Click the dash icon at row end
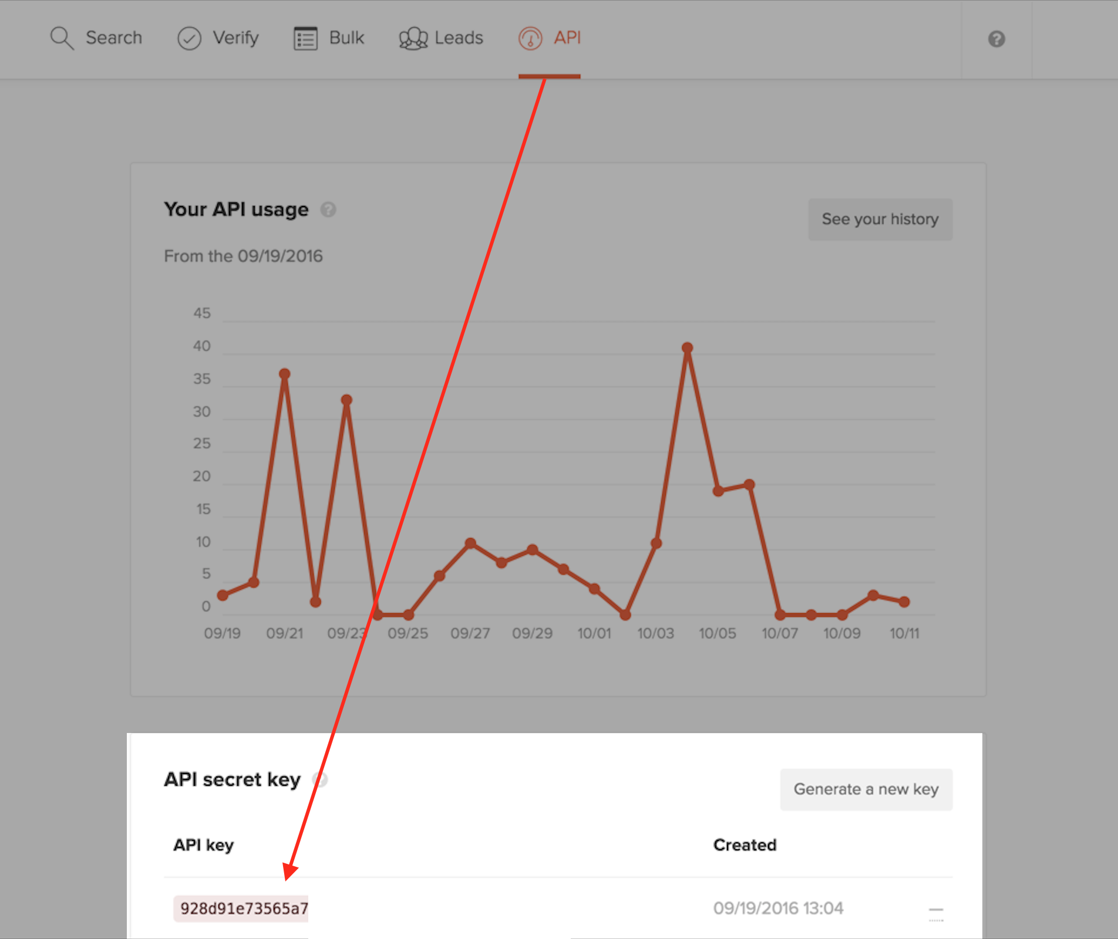This screenshot has height=939, width=1118. (936, 911)
